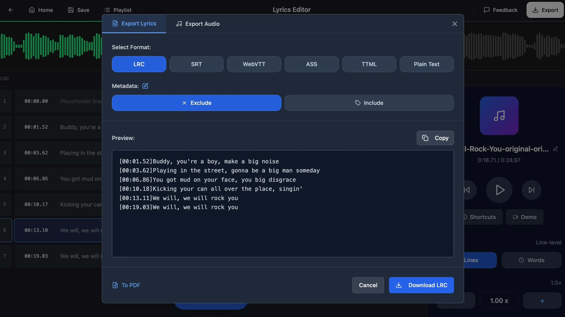The image size is (565, 317).
Task: Set metadata to Include
Action: coord(369,103)
